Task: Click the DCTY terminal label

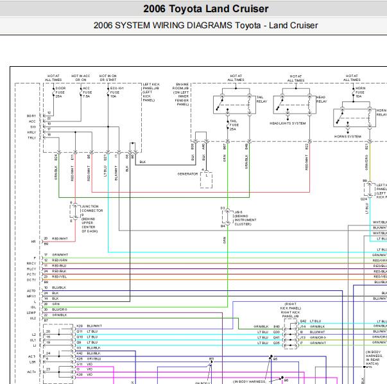Action: point(31,280)
